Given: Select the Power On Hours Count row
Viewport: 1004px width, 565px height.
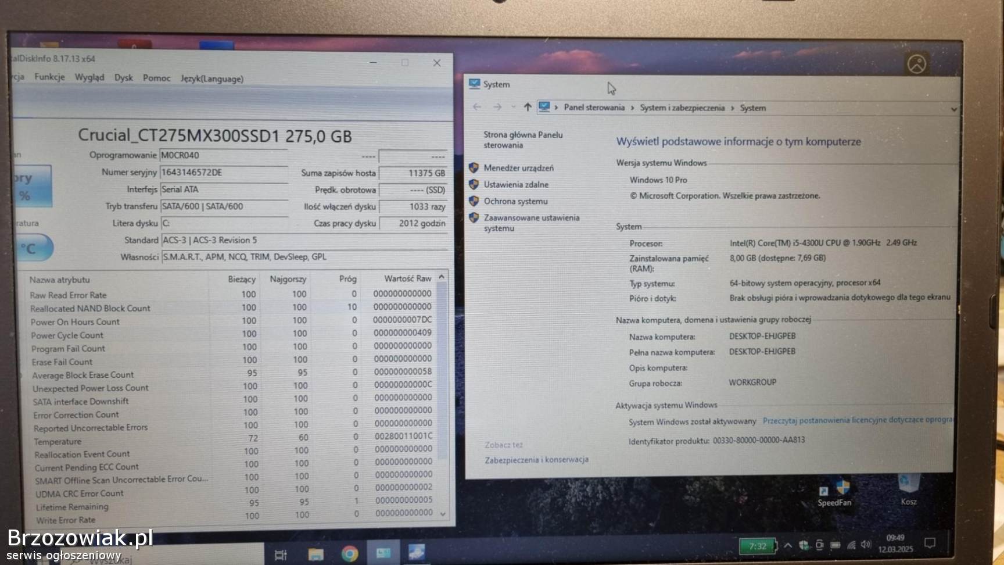Looking at the screenshot, I should tap(231, 321).
